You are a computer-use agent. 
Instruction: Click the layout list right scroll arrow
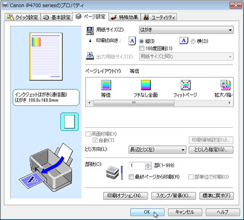(x=229, y=103)
